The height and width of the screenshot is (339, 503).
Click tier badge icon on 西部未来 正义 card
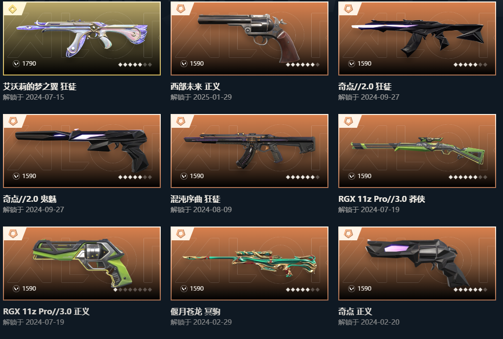tap(181, 9)
